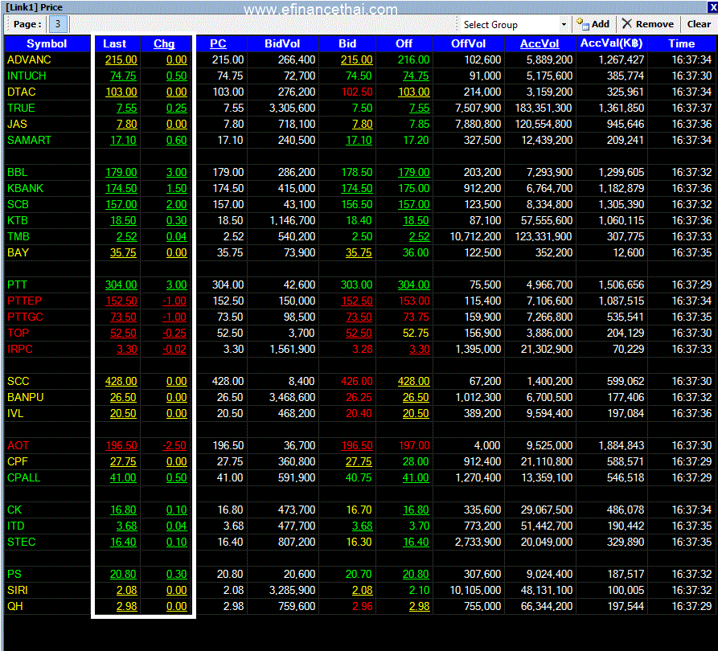Image resolution: width=718 pixels, height=651 pixels.
Task: Select the TMB symbol
Action: [x=18, y=236]
